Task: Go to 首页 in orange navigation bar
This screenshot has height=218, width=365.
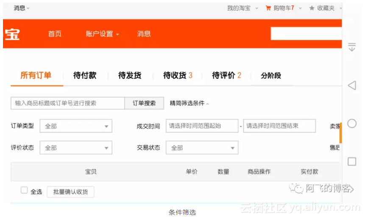Action: point(55,34)
